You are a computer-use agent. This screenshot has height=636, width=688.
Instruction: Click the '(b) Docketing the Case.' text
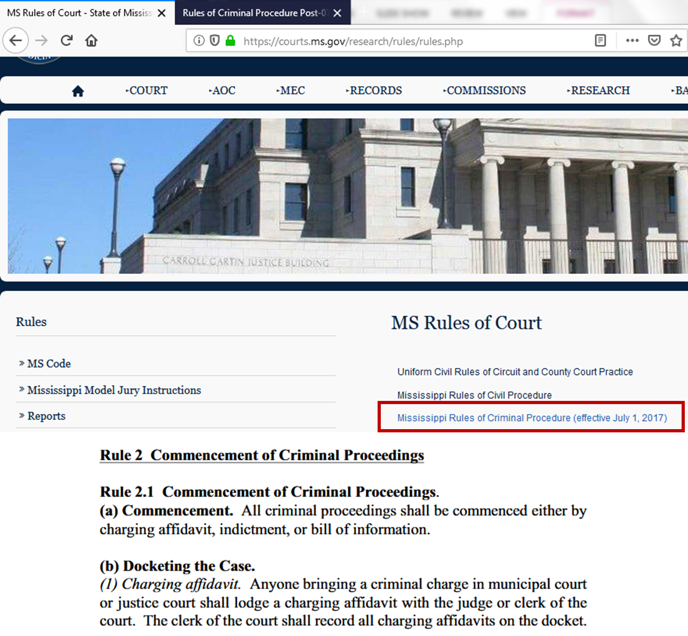(178, 566)
